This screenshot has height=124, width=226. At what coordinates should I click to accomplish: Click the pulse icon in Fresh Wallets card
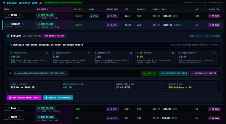coord(215,53)
